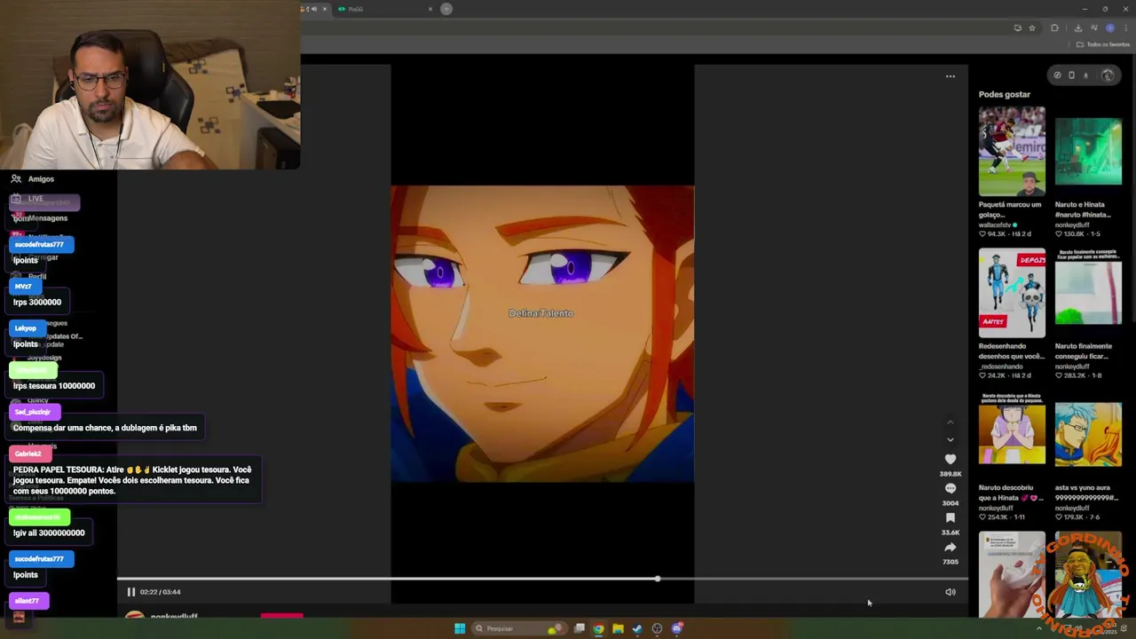This screenshot has height=639, width=1136.
Task: Open File Explorer from the taskbar
Action: [x=618, y=628]
